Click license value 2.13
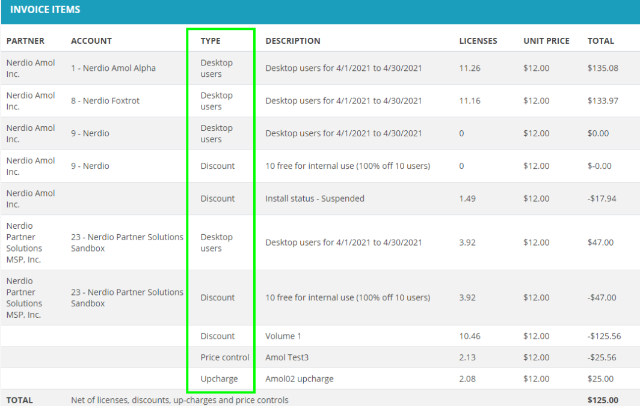Viewport: 640px width, 406px height. coord(467,357)
